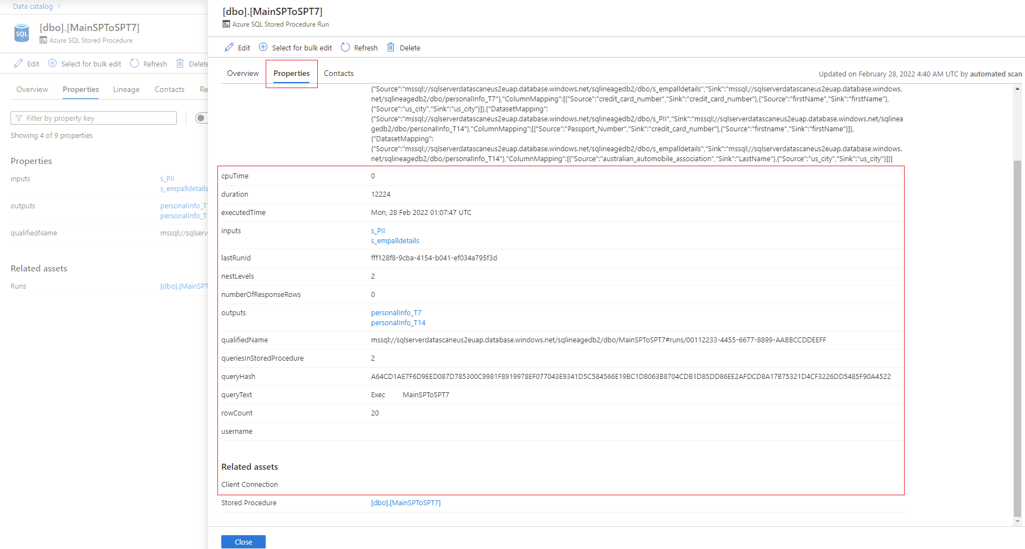Click the circular Refresh icon in the dialog toolbar
The image size is (1025, 549).
pos(345,47)
